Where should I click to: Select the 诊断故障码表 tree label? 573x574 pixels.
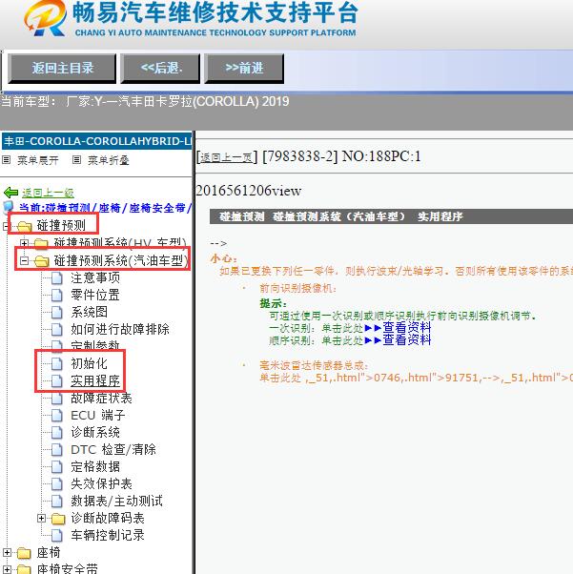pos(108,519)
